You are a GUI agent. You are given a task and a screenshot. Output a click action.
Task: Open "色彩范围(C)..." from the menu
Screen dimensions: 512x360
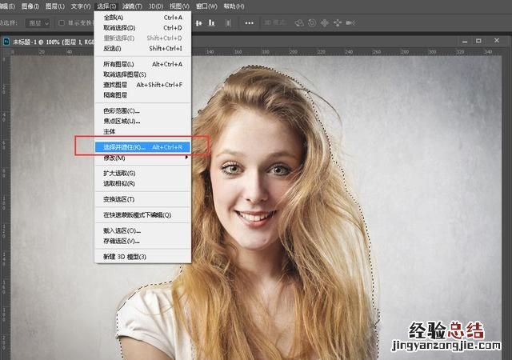(x=122, y=110)
